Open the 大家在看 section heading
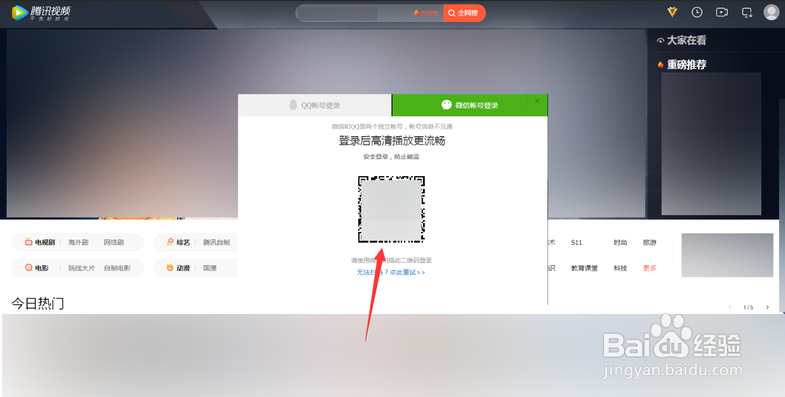785x397 pixels. pos(687,41)
